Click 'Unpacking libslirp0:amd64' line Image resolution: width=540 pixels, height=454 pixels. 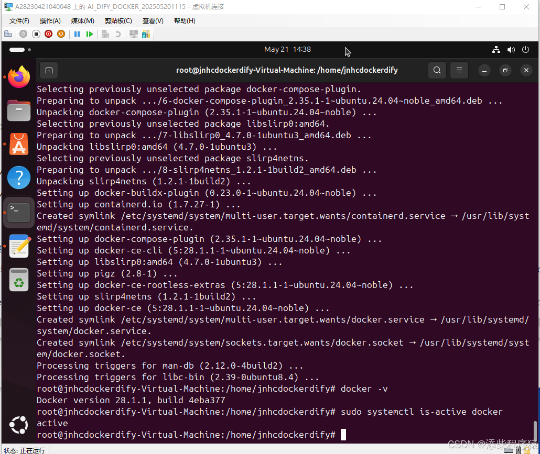[157, 147]
